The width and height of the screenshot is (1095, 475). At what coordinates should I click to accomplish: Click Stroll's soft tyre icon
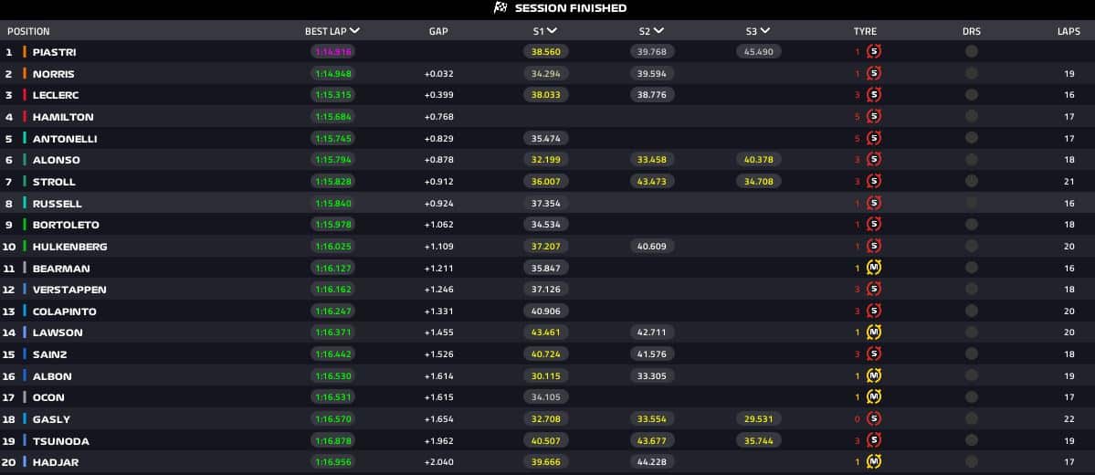click(x=874, y=181)
